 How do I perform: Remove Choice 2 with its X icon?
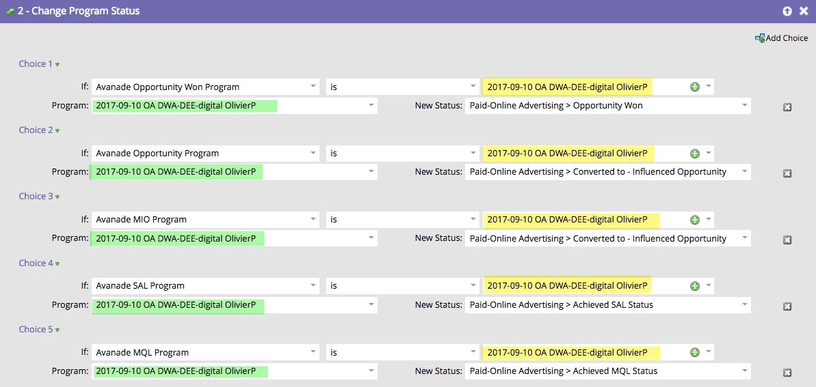click(787, 173)
